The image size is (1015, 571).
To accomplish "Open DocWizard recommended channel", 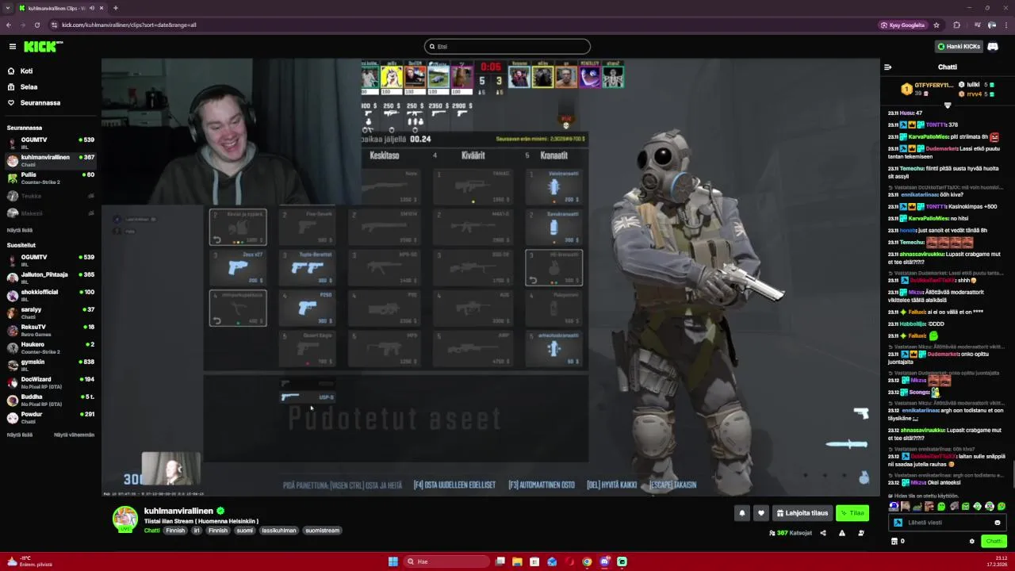I will pos(49,382).
